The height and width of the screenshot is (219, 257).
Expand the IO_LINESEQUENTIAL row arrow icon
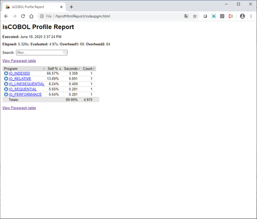tap(6, 84)
